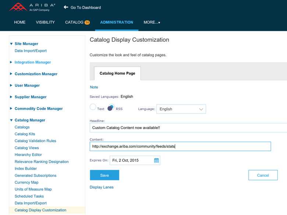Click the Save button

click(x=104, y=175)
